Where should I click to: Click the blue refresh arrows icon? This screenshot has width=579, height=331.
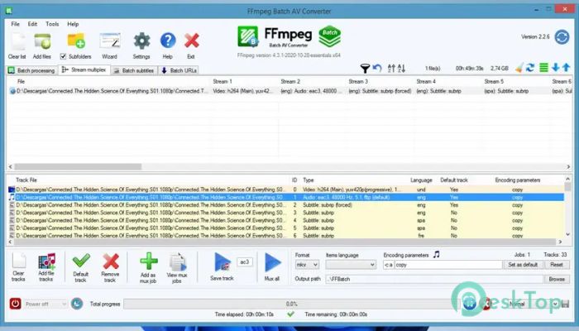530,68
